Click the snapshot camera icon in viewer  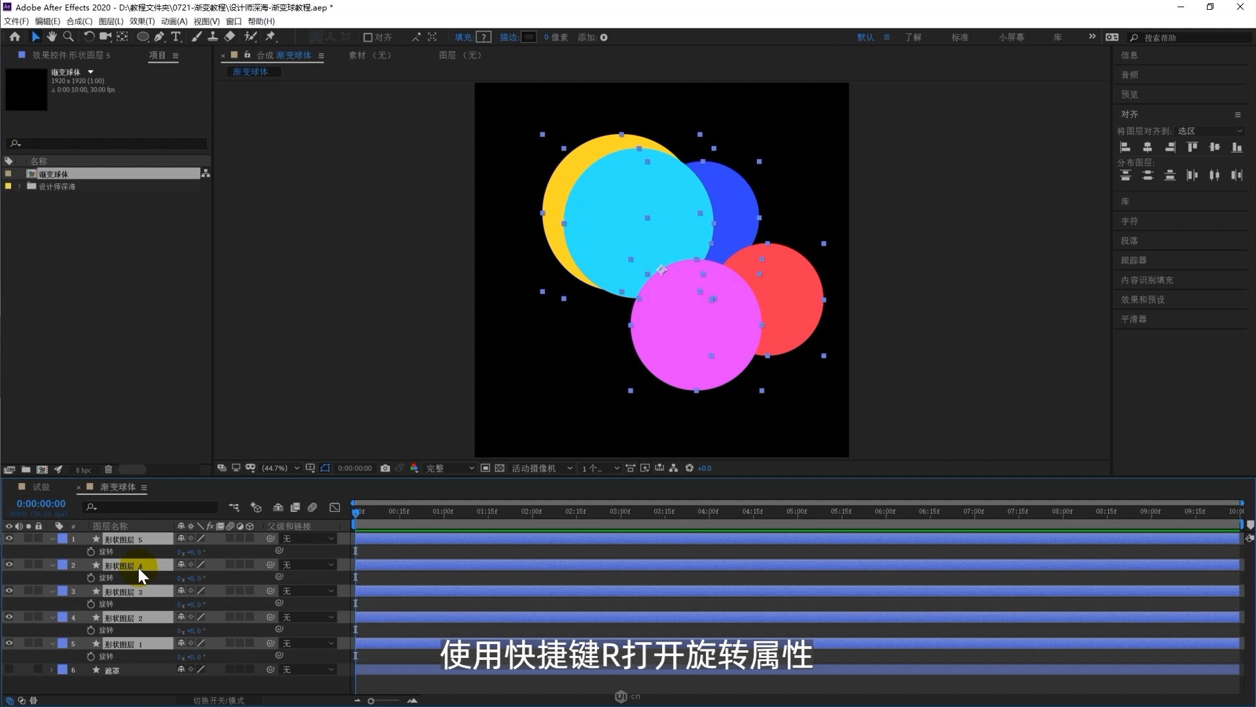(385, 468)
